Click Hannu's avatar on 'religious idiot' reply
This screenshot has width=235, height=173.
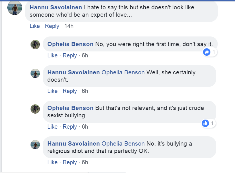(x=35, y=144)
